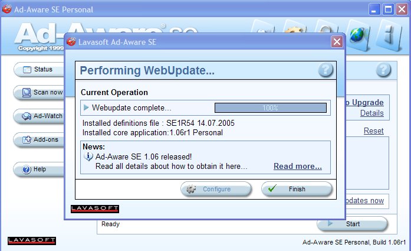Open the Add-ons section
Viewport: 411px width, 251px height.
point(39,140)
